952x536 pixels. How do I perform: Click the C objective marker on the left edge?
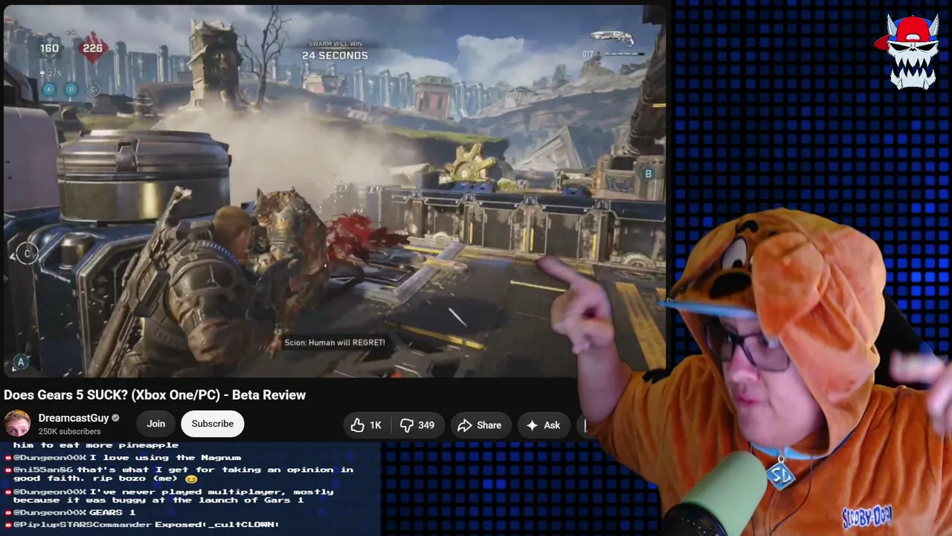27,254
